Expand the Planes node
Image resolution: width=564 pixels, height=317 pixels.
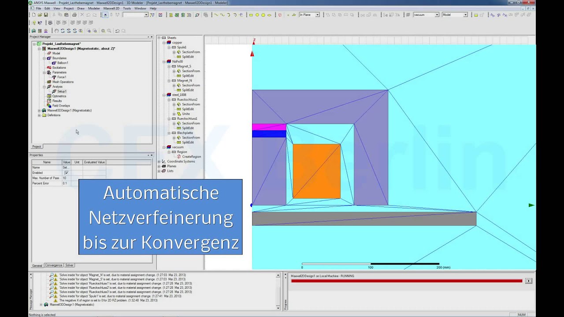[x=159, y=166]
